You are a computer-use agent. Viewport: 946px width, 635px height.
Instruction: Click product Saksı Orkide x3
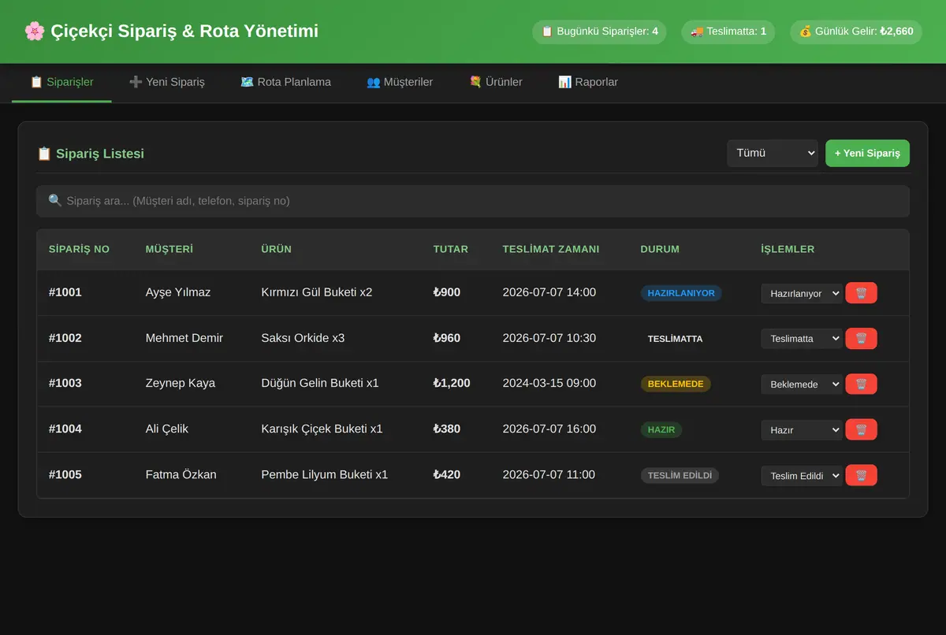(x=303, y=338)
